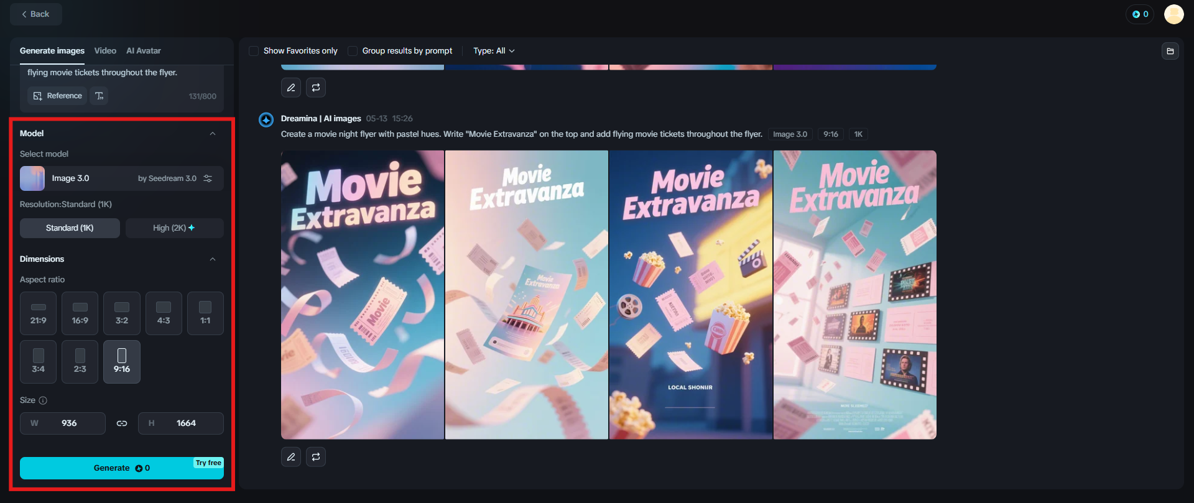This screenshot has height=503, width=1194.
Task: Toggle Show Favorites only checkbox
Action: (x=254, y=51)
